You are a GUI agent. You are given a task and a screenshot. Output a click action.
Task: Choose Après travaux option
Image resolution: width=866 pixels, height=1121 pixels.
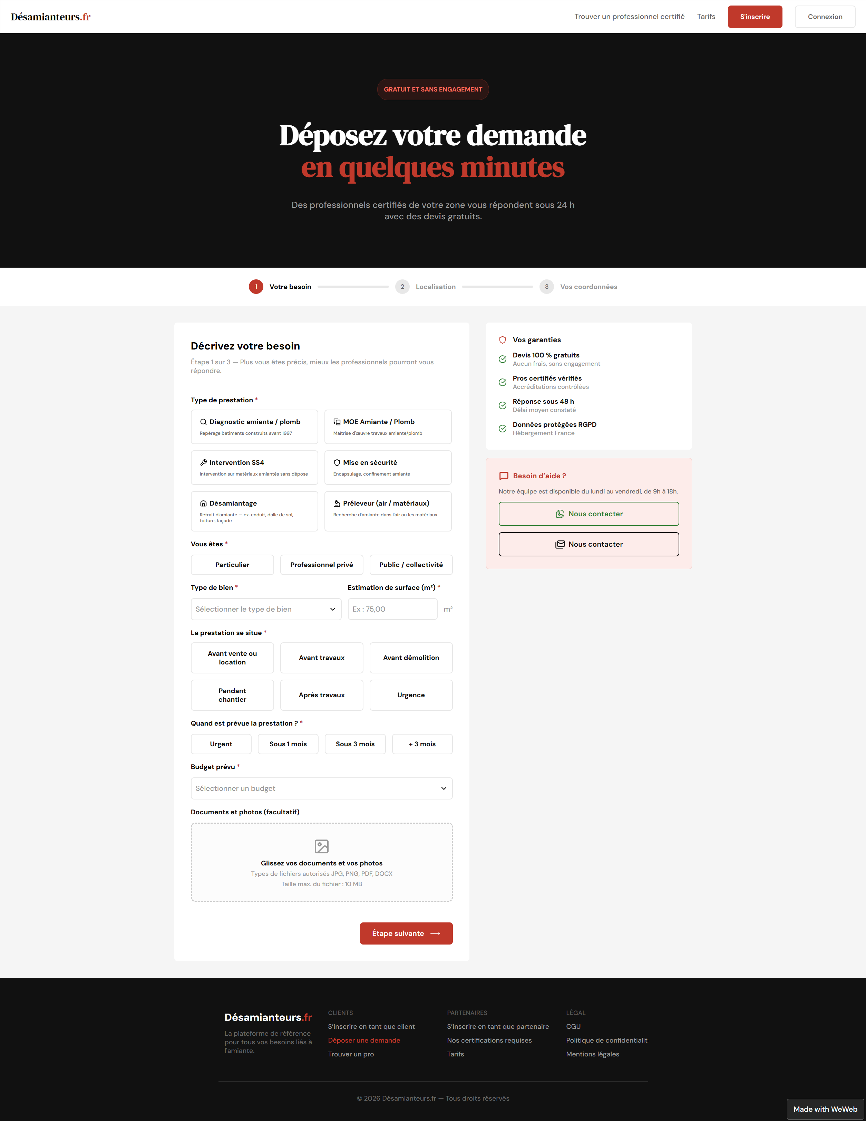click(322, 695)
